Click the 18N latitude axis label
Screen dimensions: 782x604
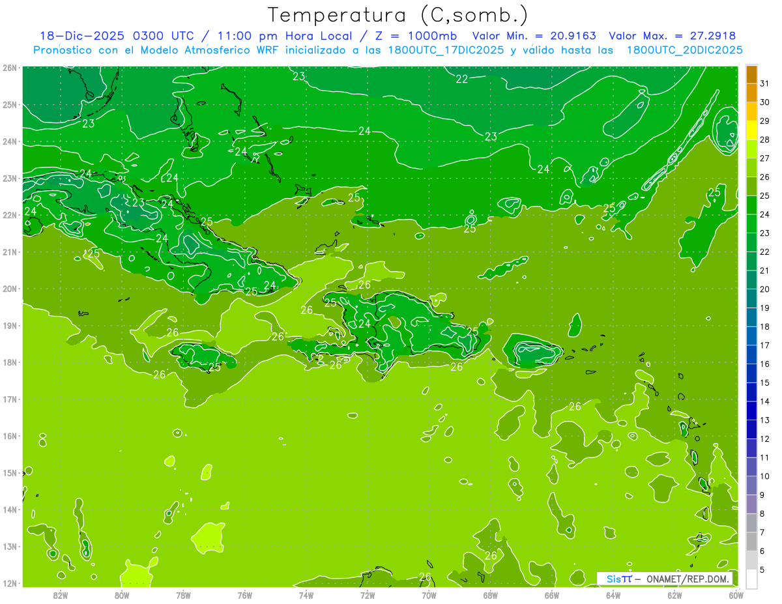coord(10,362)
